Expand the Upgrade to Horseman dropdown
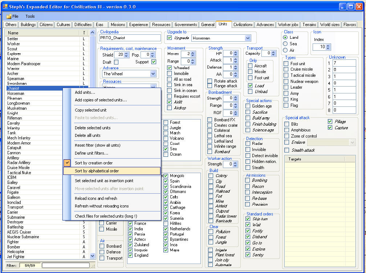366x273 pixels. click(x=248, y=38)
